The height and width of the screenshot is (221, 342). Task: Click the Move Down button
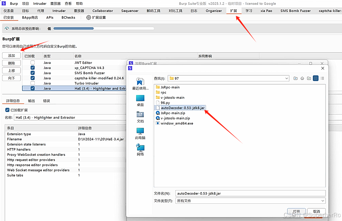[11, 78]
